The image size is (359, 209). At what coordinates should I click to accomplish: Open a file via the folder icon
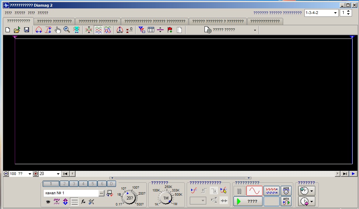point(17,30)
